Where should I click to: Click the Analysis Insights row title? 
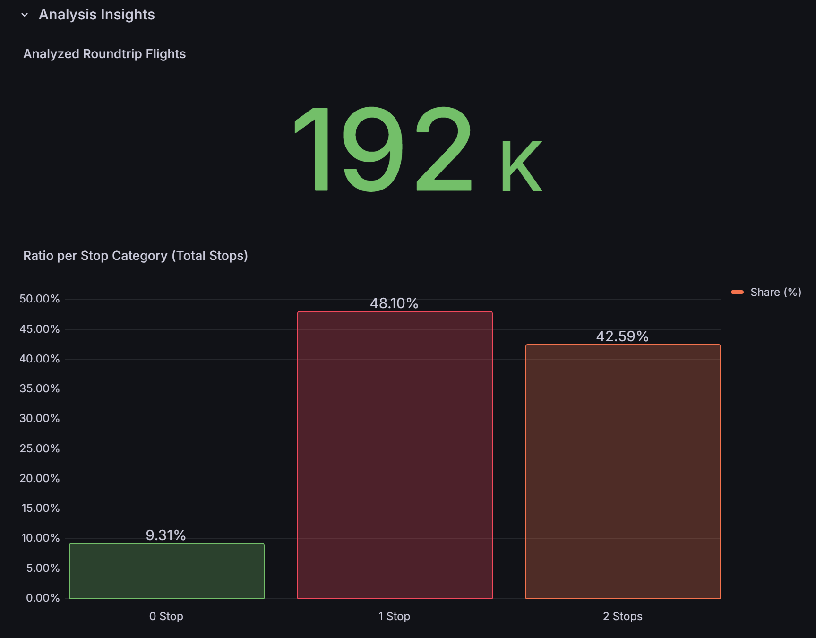point(96,15)
